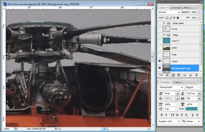This screenshot has height=132, width=205.
Task: Click the vertical scale 100% field
Action: coord(169,104)
